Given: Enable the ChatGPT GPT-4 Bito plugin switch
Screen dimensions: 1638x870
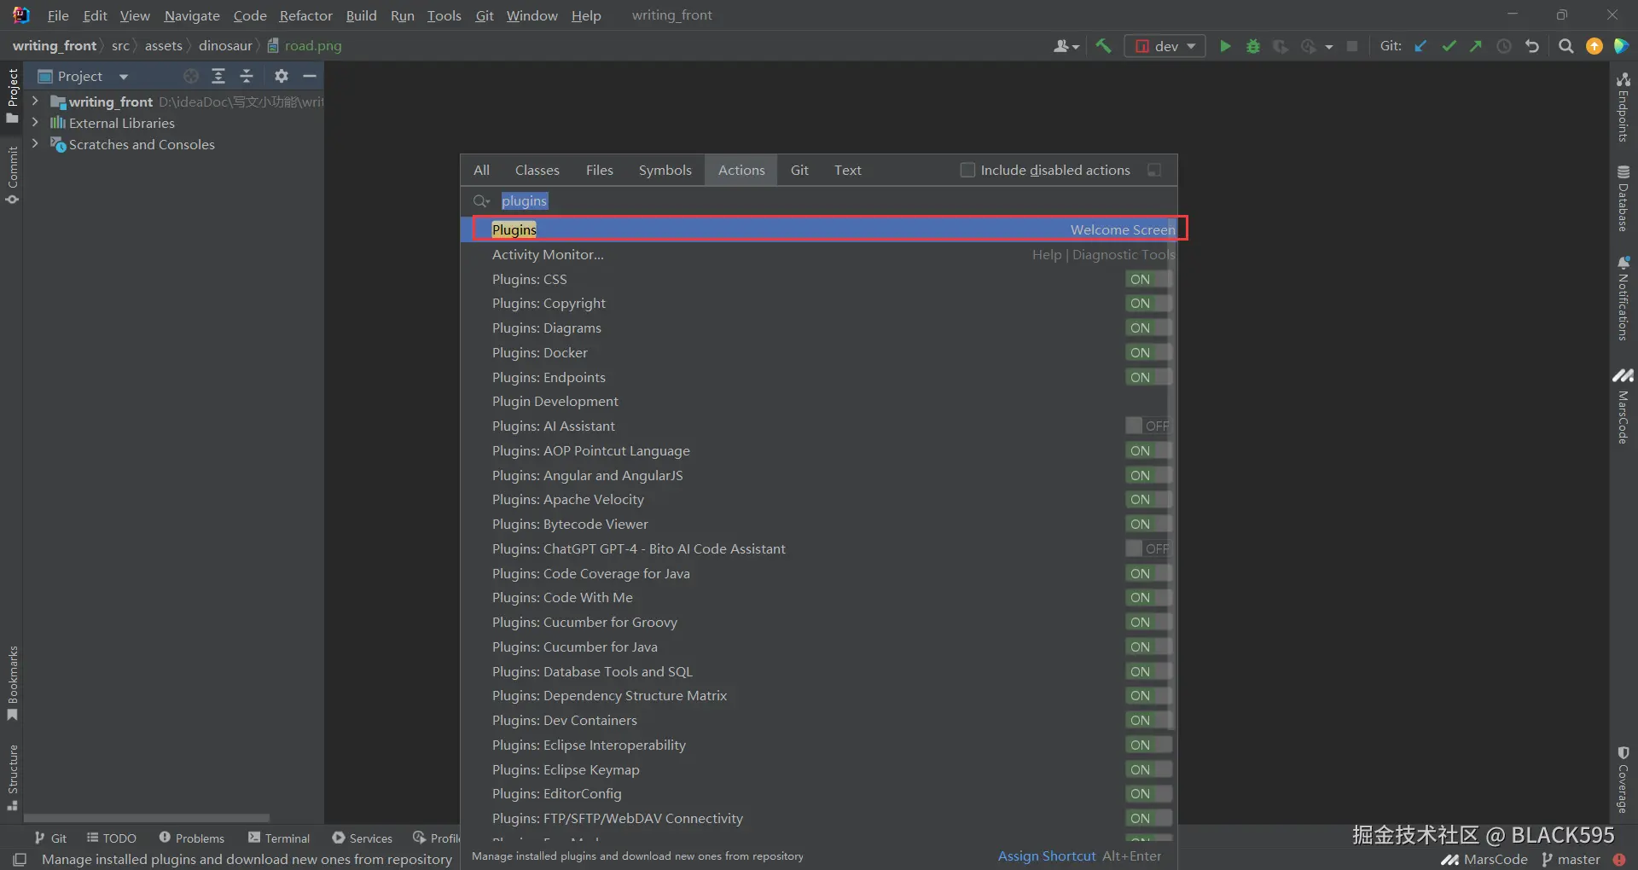Looking at the screenshot, I should 1148,548.
